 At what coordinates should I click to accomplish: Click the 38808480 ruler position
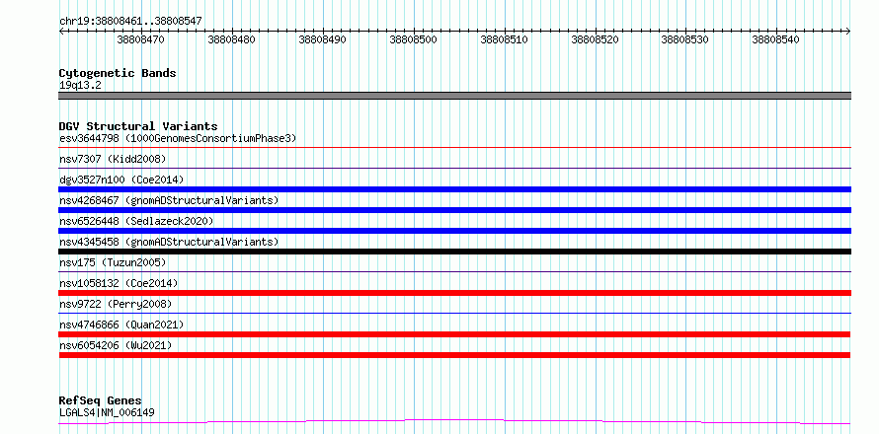[x=231, y=40]
